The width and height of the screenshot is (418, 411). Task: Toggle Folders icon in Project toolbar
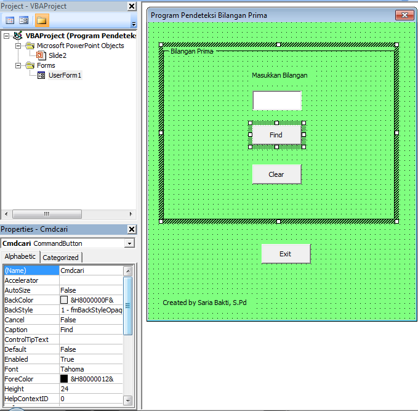tap(42, 20)
